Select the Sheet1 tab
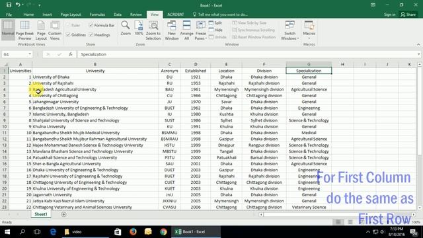The height and width of the screenshot is (238, 423). pos(41,214)
